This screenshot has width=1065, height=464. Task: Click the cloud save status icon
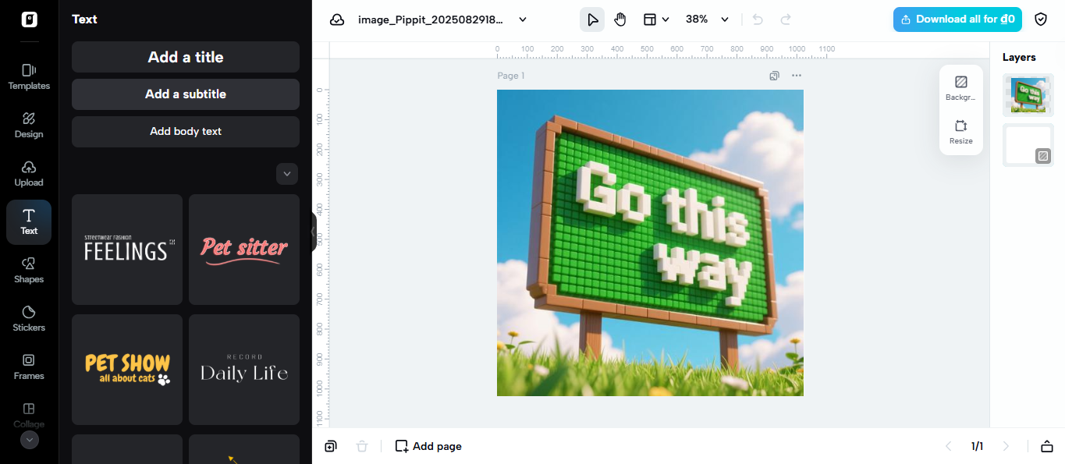tap(337, 19)
